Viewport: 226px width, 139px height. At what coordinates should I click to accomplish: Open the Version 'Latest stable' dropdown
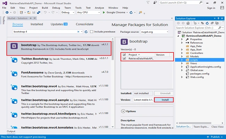click(143, 100)
